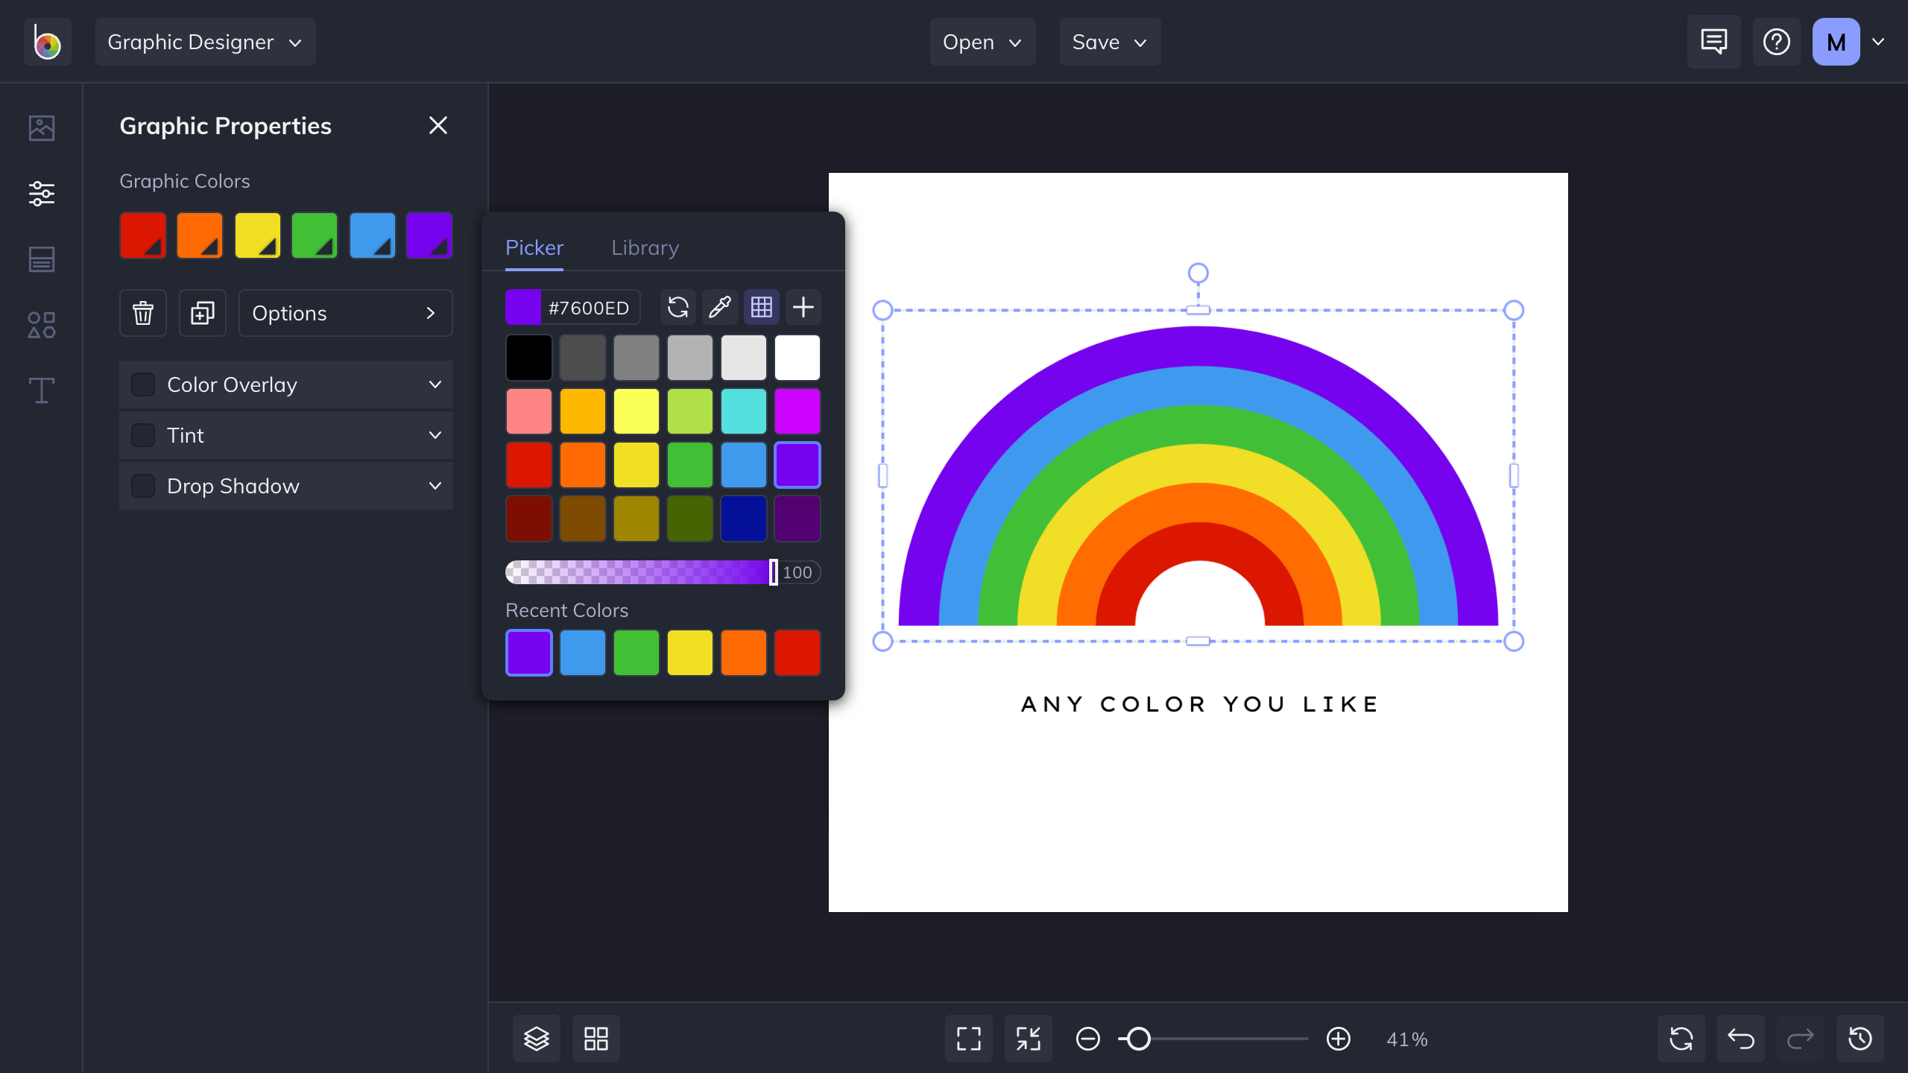Open the Graphic Designer dropdown

tap(205, 42)
